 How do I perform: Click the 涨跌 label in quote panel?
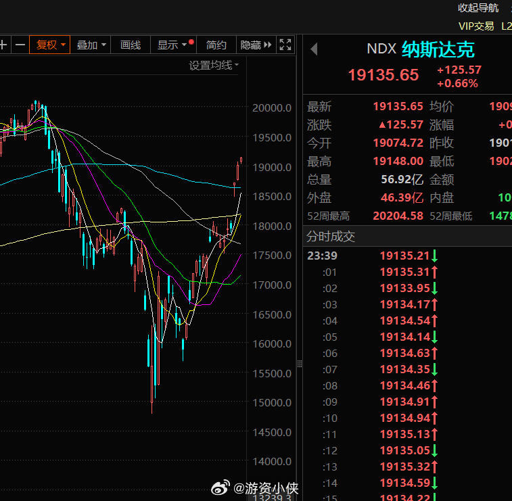[319, 125]
